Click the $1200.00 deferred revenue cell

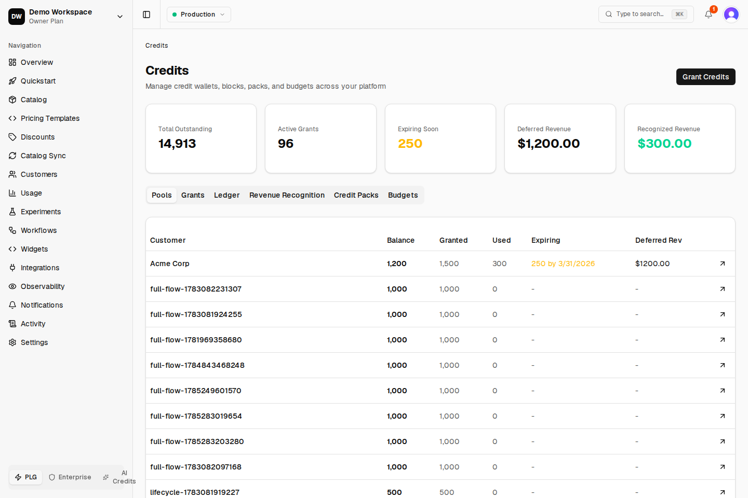pyautogui.click(x=652, y=264)
